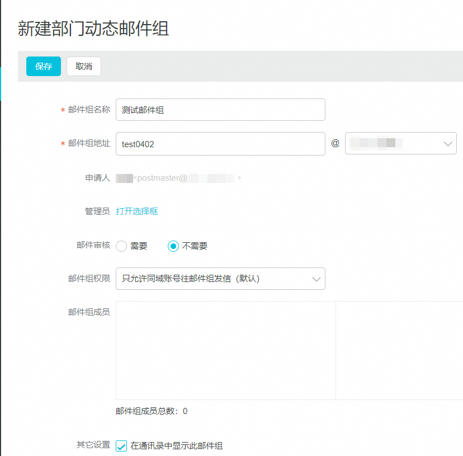
Task: Click the 邮件审核 label
Action: coord(93,245)
